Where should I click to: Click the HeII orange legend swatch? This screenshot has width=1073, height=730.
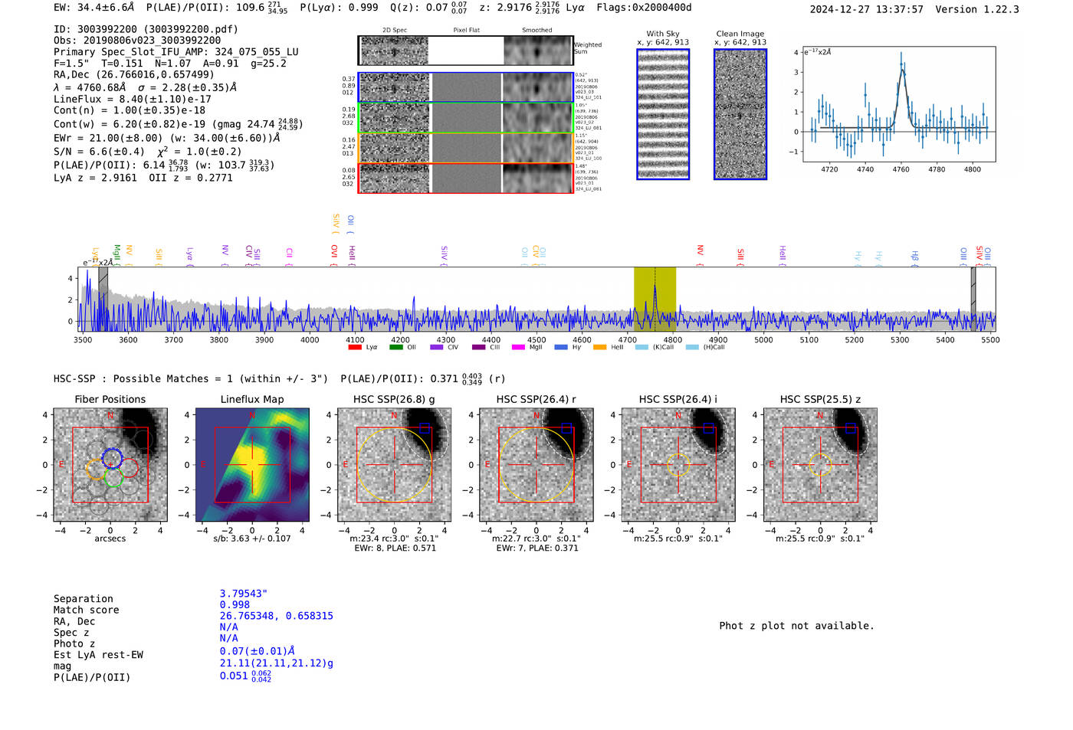point(599,347)
